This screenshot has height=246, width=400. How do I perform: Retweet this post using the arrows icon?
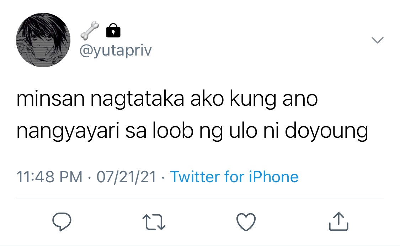tap(154, 222)
